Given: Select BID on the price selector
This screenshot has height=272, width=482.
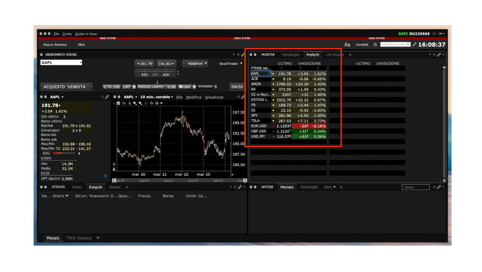Looking at the screenshot, I should pos(145,75).
